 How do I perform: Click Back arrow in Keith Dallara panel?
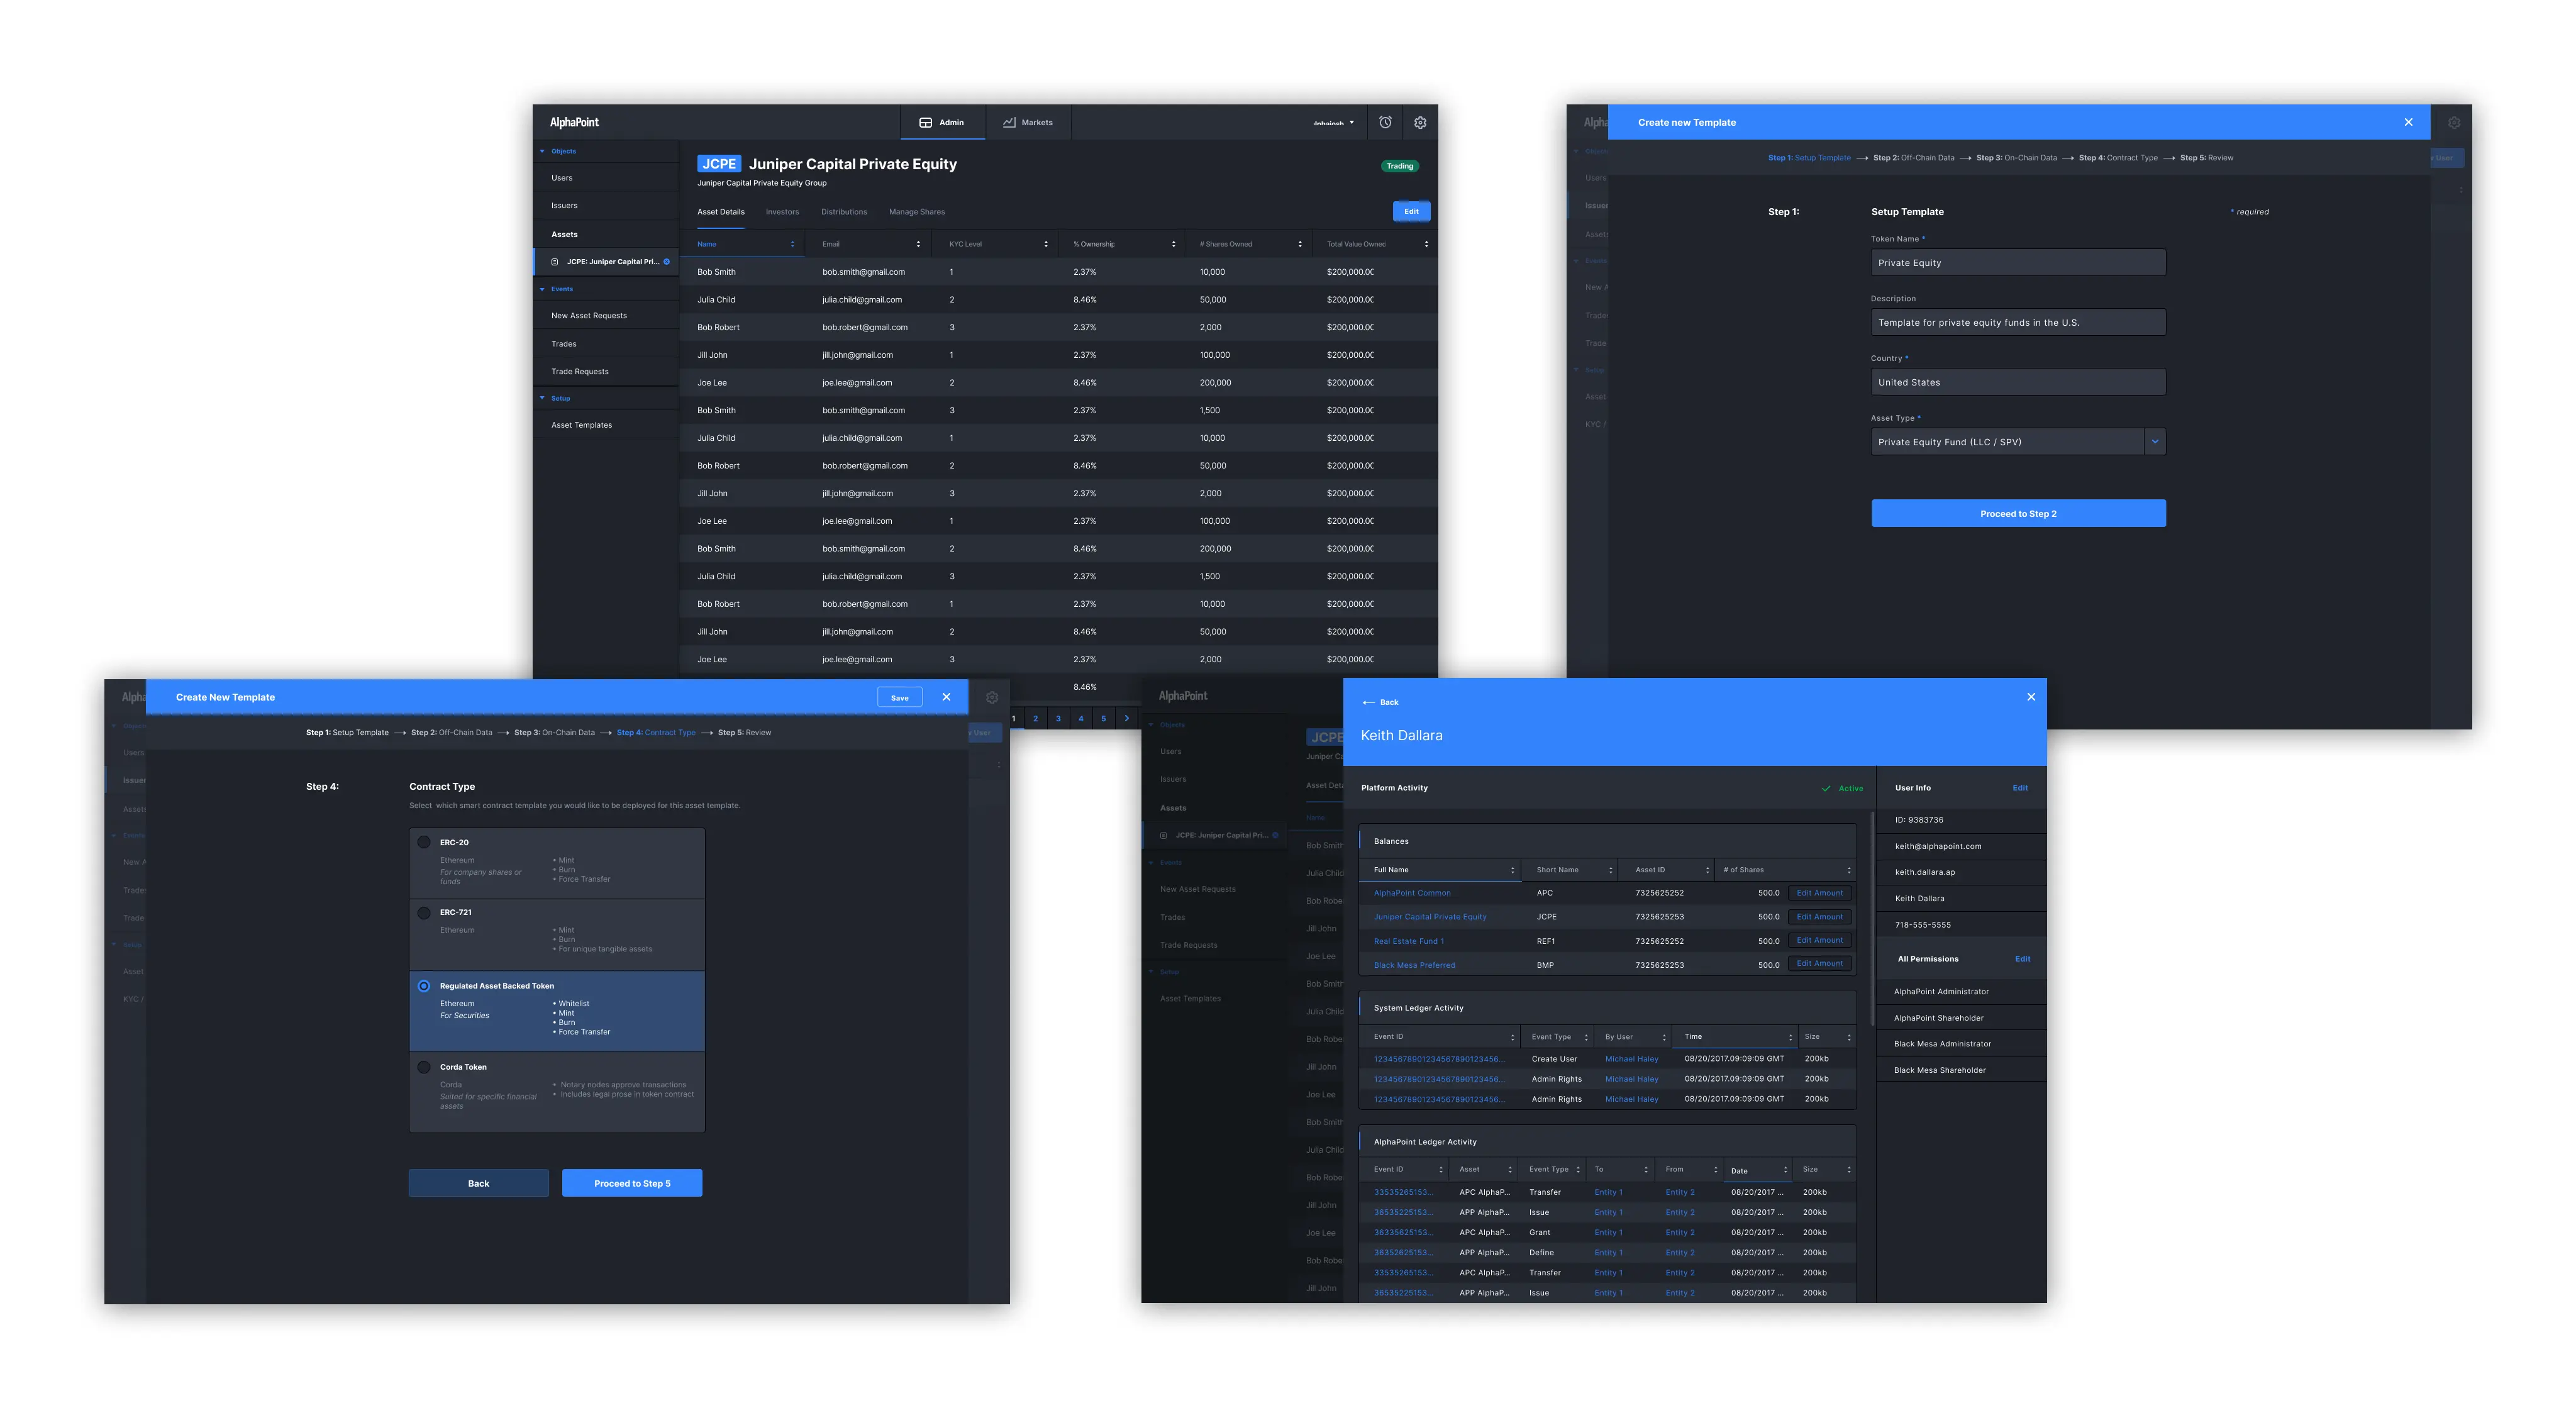(x=1369, y=703)
